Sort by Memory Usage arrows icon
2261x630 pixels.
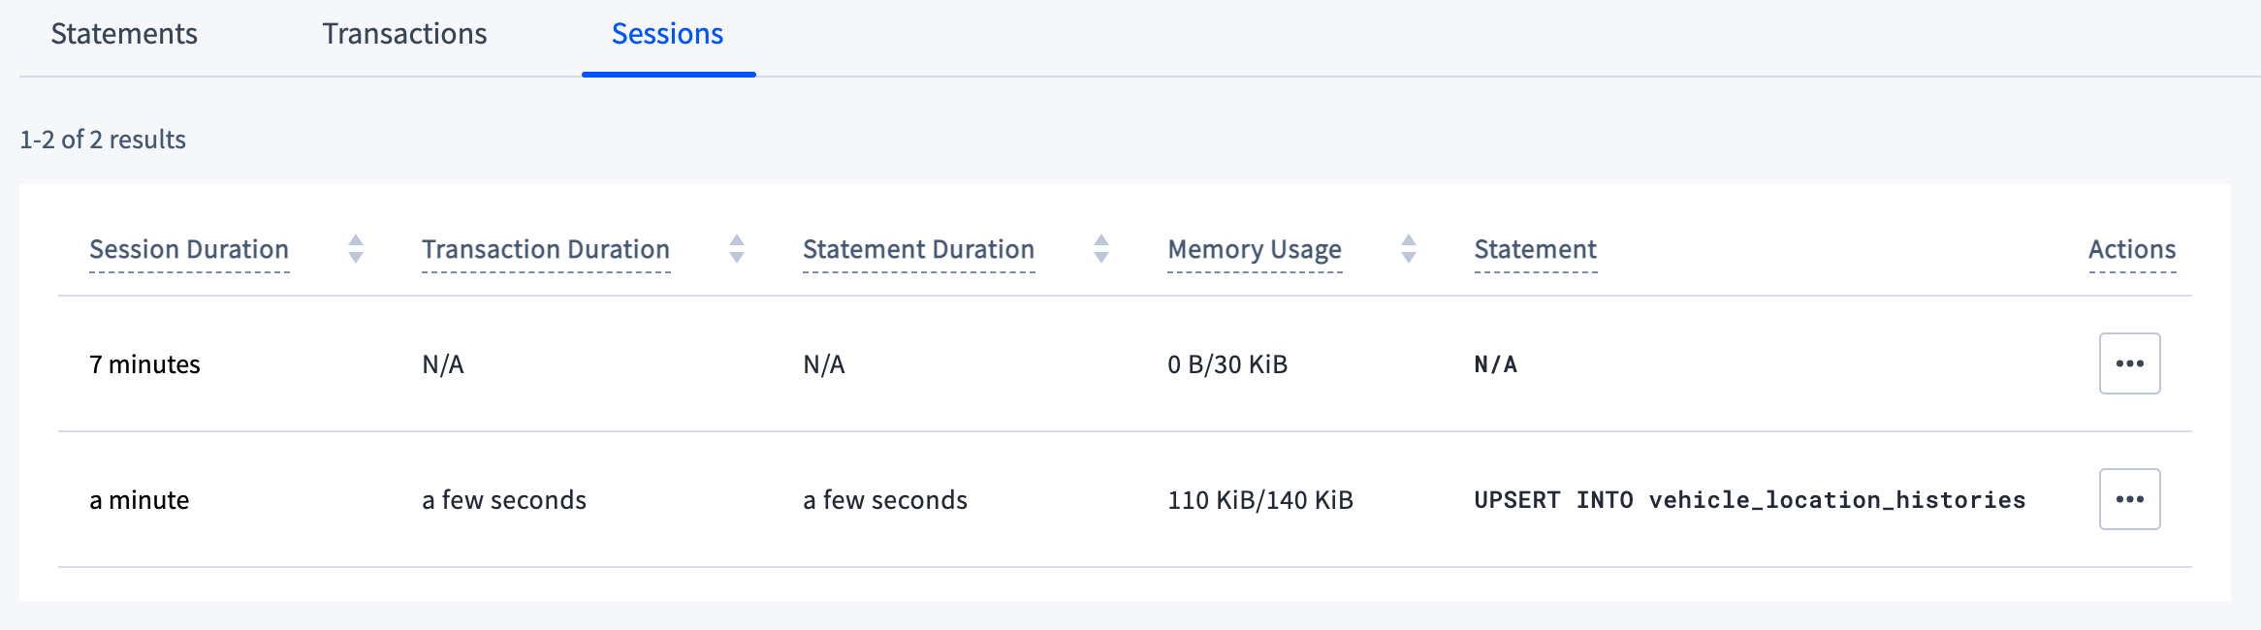tap(1409, 249)
